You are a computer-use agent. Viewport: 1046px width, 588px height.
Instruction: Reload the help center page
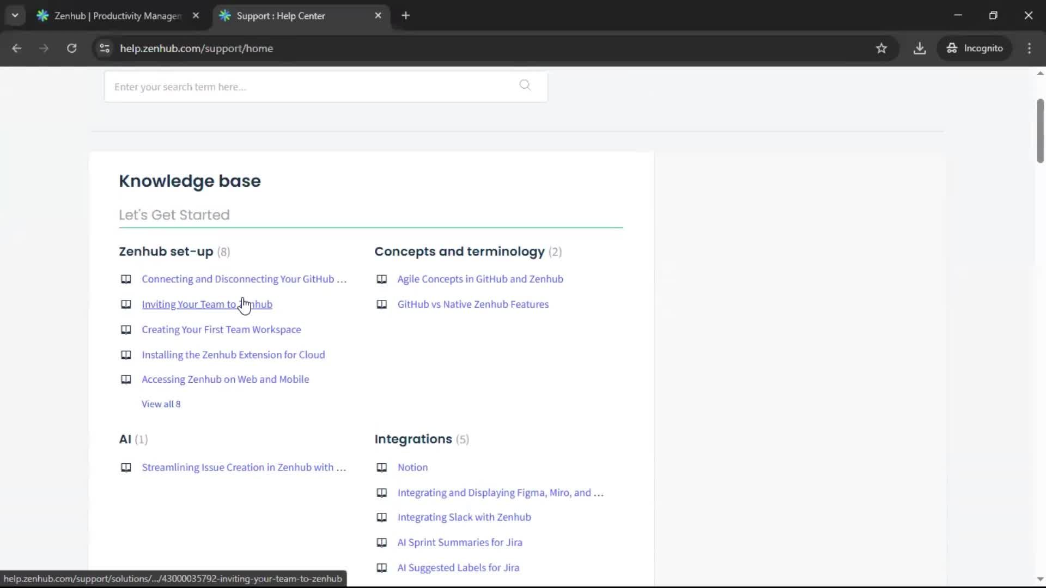coord(71,48)
